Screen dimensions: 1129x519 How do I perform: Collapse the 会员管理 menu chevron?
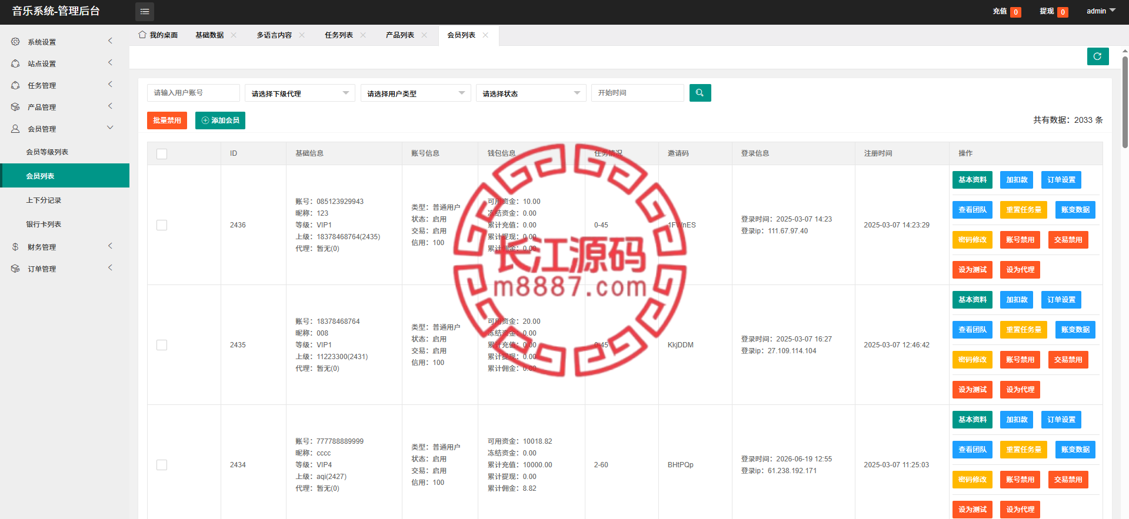click(110, 128)
